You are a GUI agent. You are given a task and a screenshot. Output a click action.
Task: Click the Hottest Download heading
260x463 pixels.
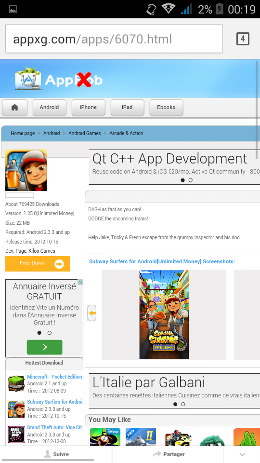(44, 363)
